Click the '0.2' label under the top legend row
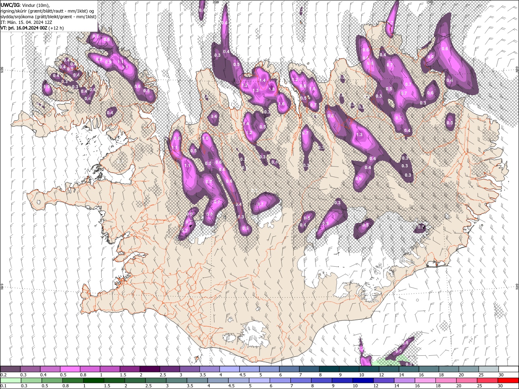Viewport: 519px width, 389px height. (x=4, y=375)
